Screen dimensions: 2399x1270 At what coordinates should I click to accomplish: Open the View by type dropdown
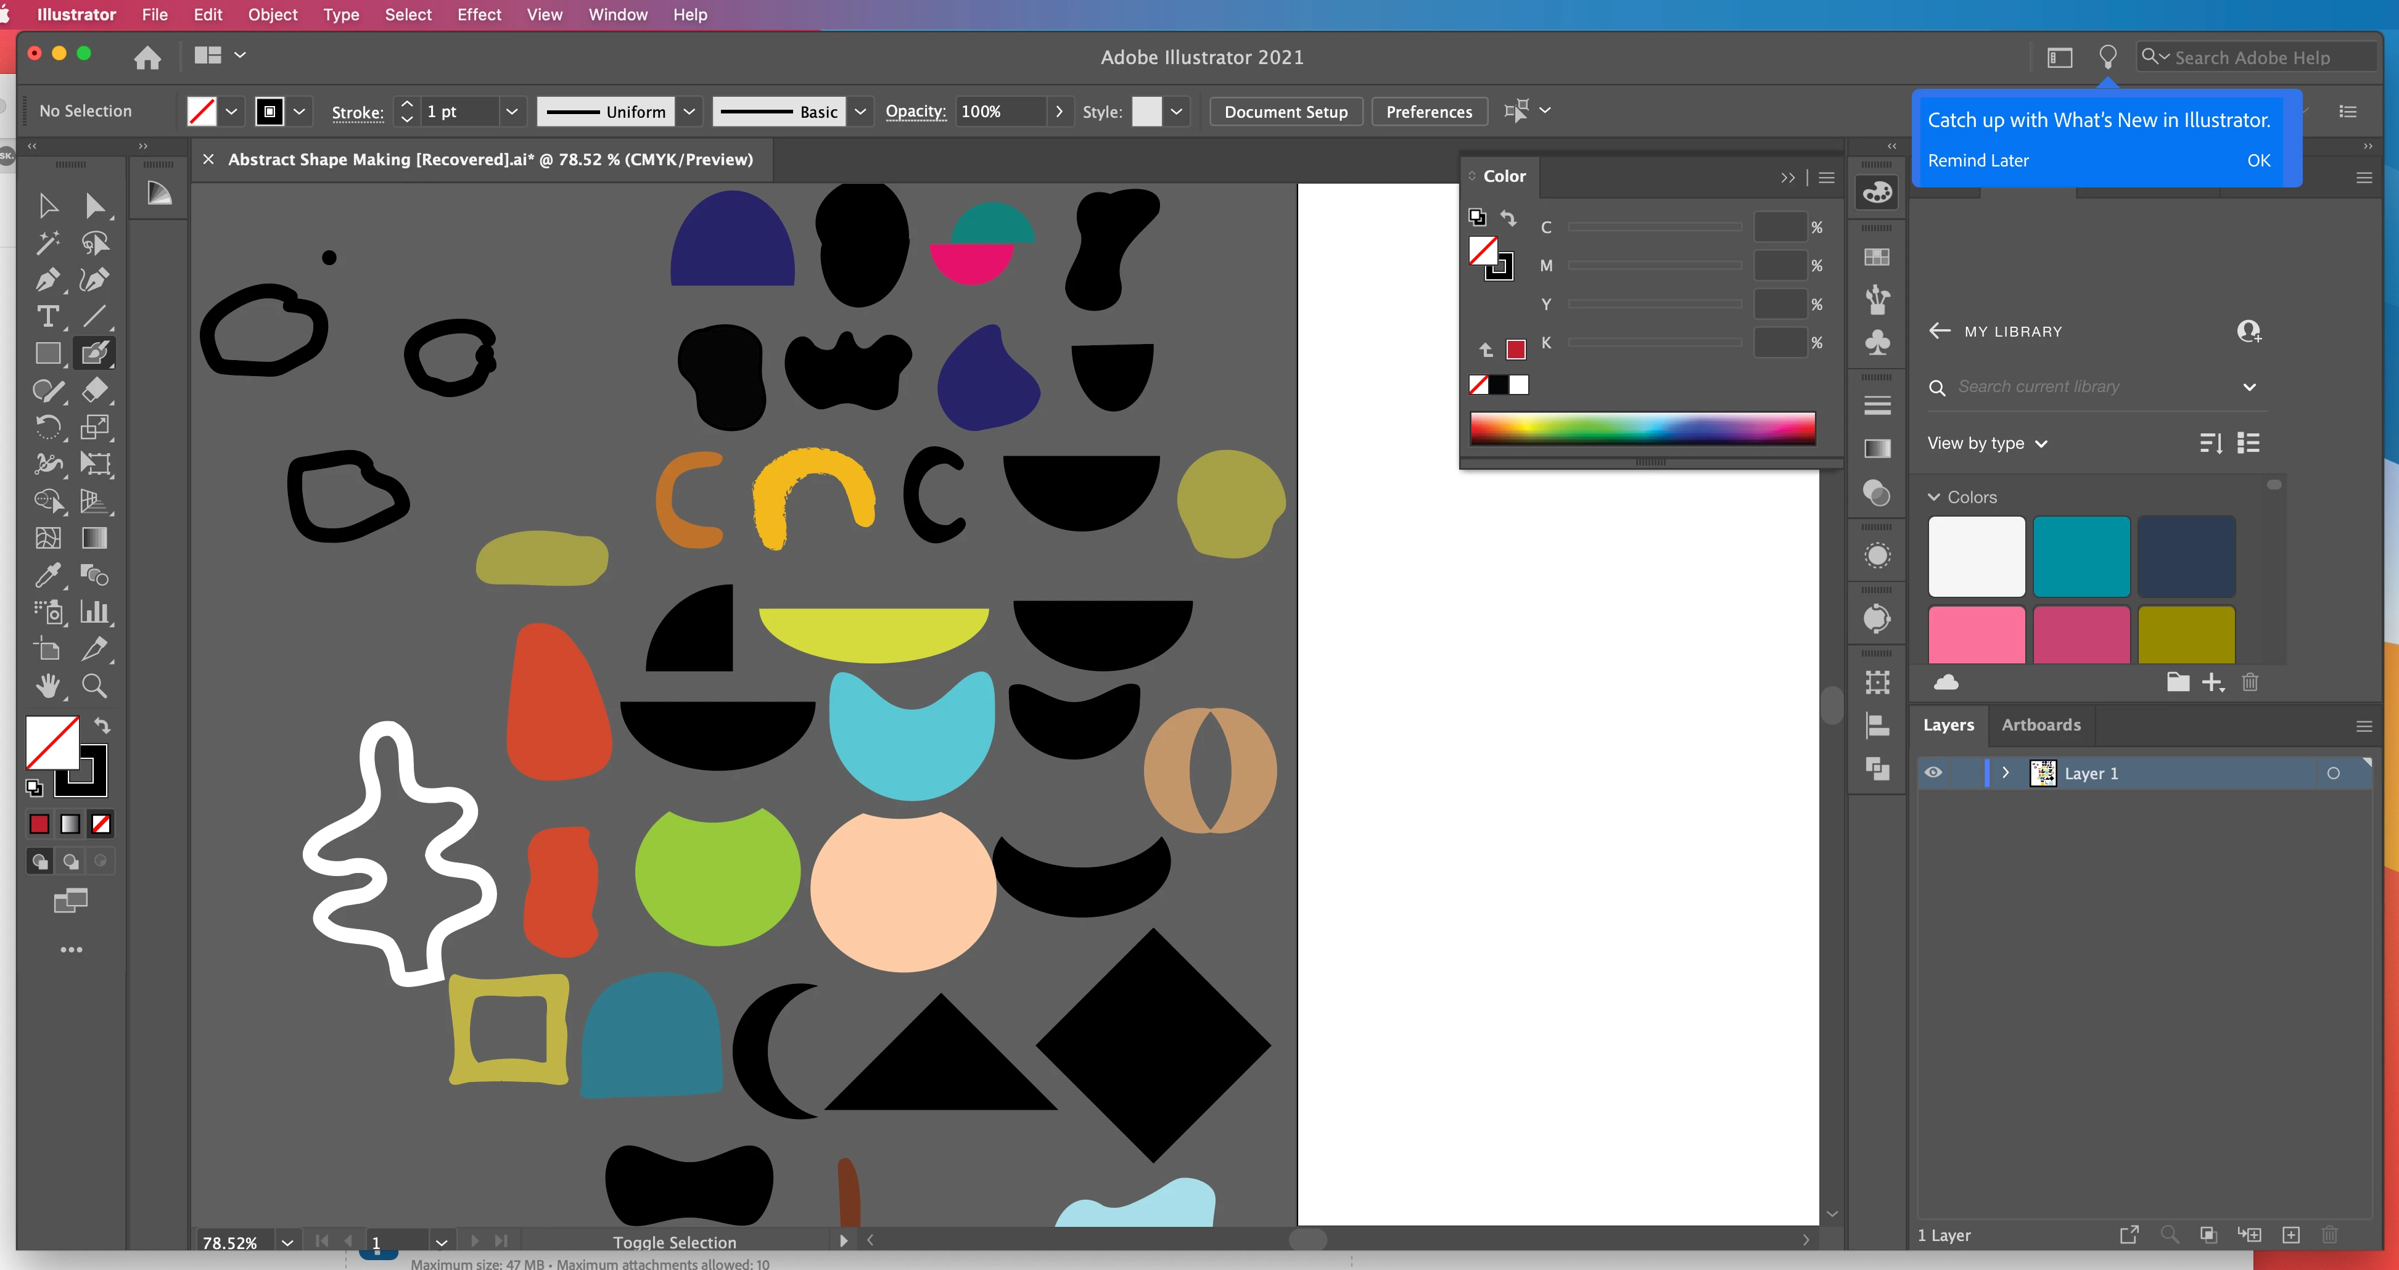point(1988,443)
